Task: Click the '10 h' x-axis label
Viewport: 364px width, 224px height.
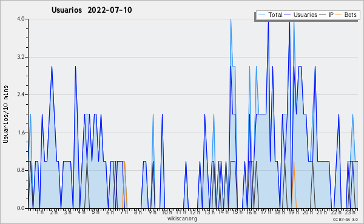Action: [x=167, y=212]
